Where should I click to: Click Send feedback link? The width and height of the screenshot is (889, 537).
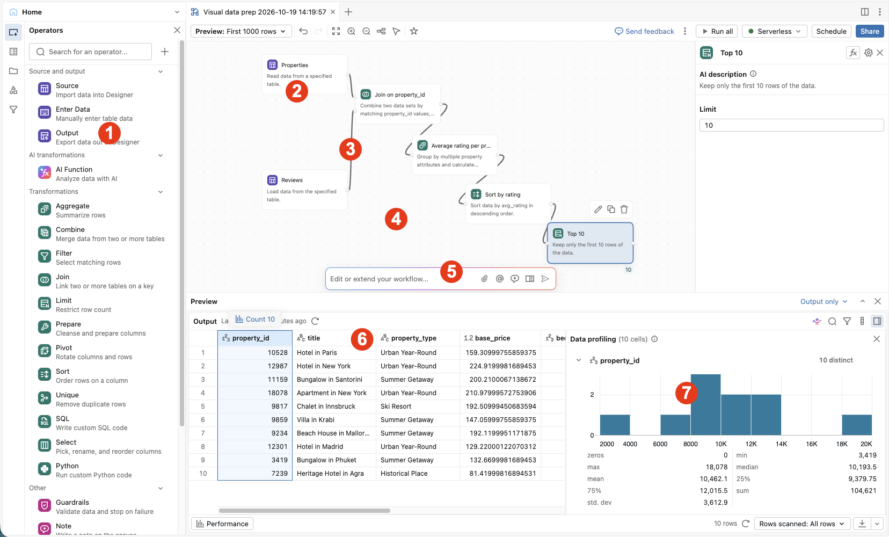tap(644, 31)
